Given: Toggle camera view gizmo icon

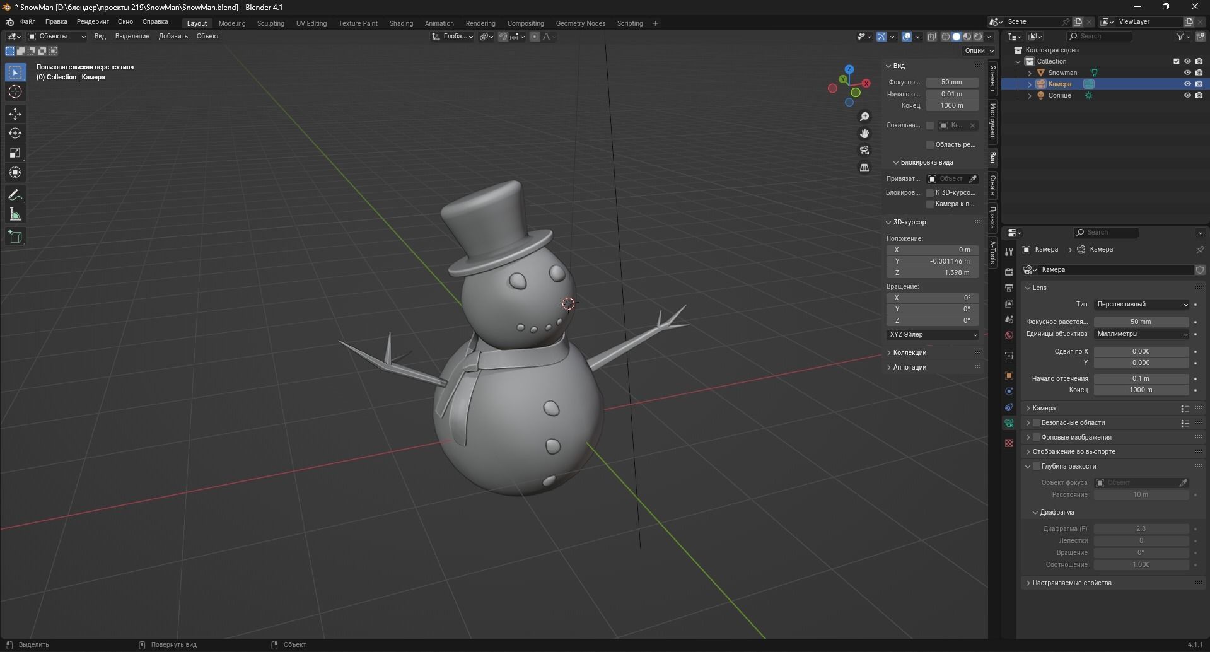Looking at the screenshot, I should (864, 151).
